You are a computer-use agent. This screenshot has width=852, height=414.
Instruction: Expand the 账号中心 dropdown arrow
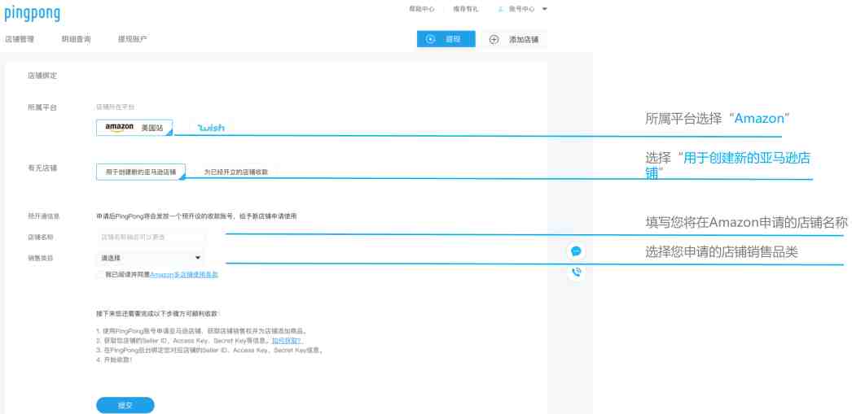(x=544, y=9)
